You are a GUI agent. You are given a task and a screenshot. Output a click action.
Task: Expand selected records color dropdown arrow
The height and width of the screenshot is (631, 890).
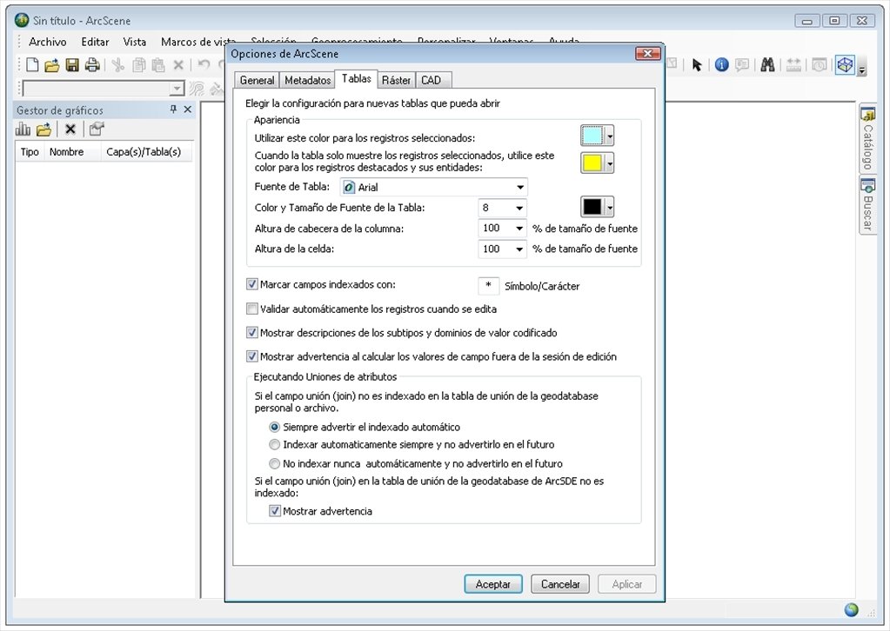coord(610,136)
